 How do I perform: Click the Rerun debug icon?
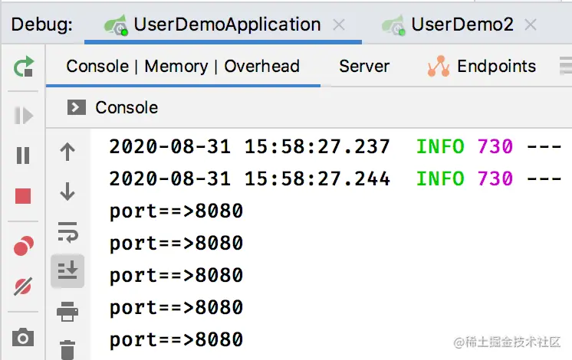[23, 67]
